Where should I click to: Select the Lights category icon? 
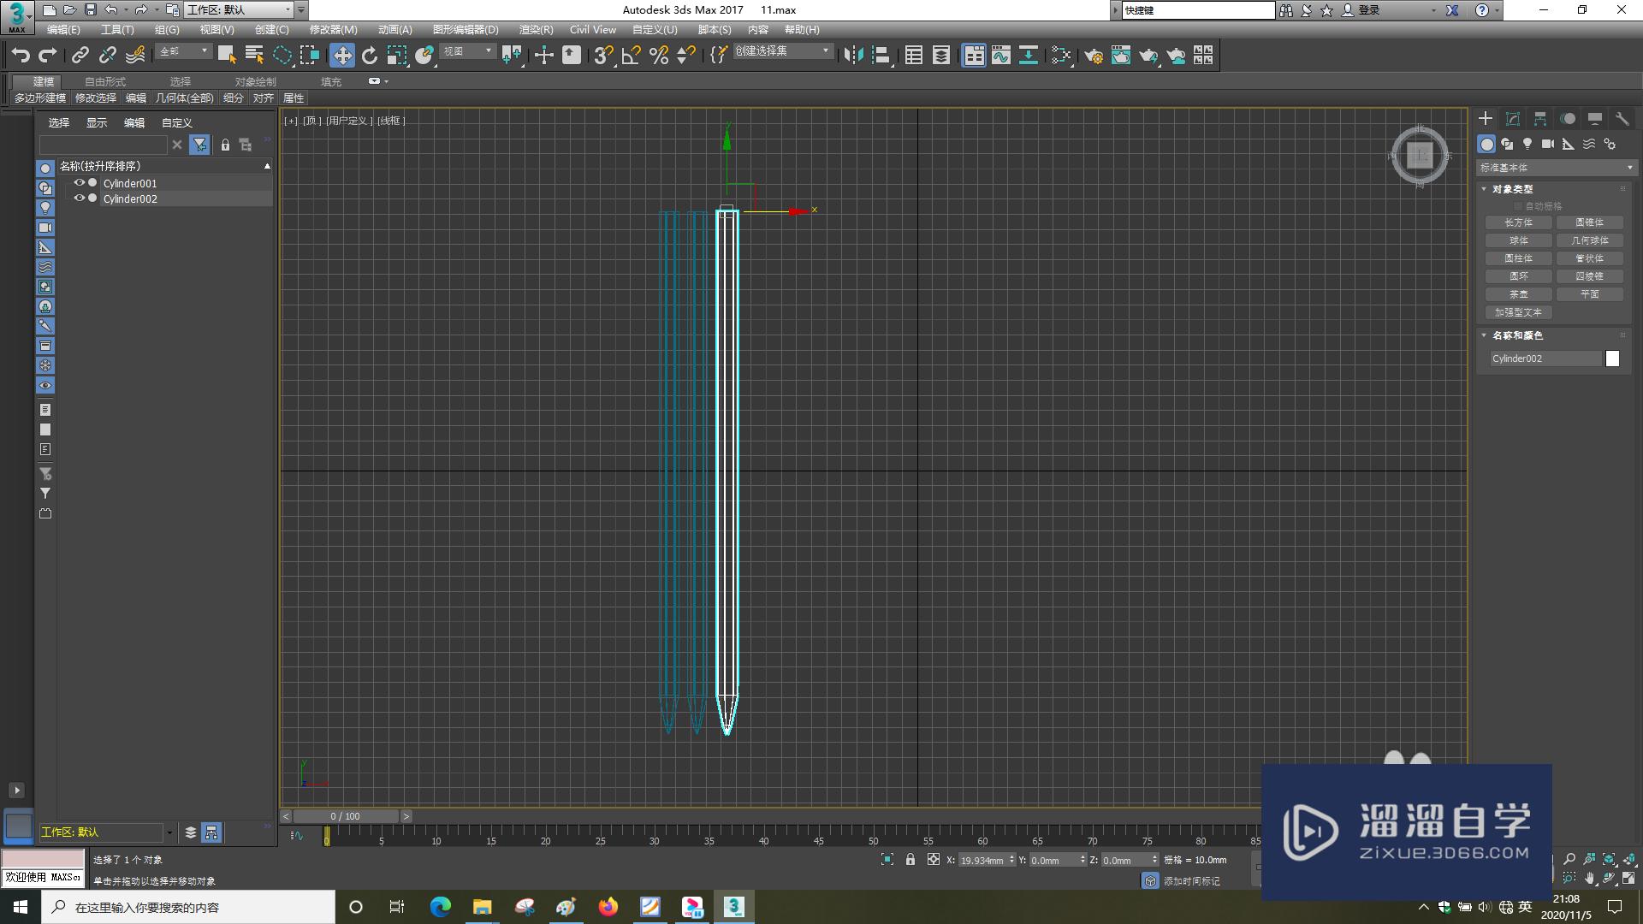click(1527, 144)
